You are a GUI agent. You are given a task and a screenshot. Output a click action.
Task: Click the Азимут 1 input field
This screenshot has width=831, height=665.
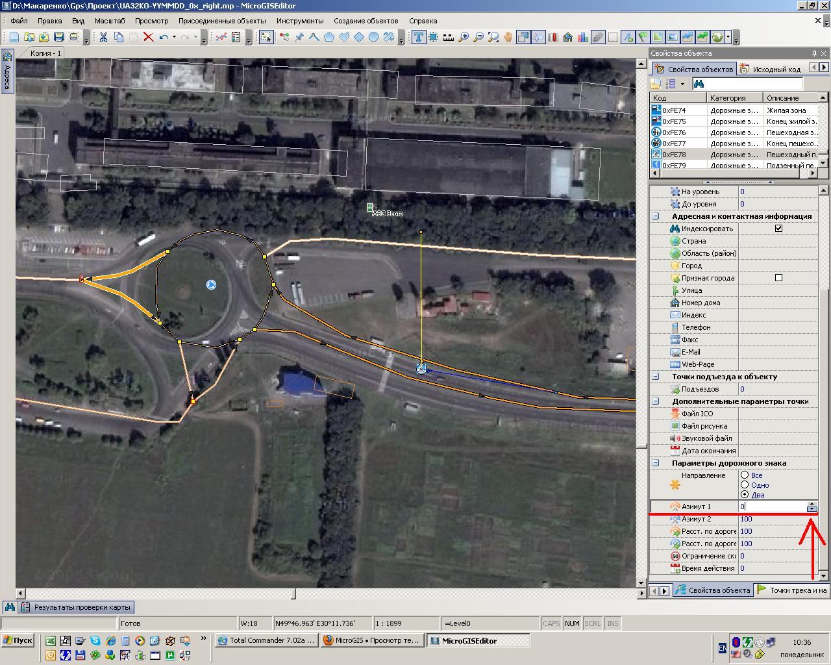[x=773, y=507]
